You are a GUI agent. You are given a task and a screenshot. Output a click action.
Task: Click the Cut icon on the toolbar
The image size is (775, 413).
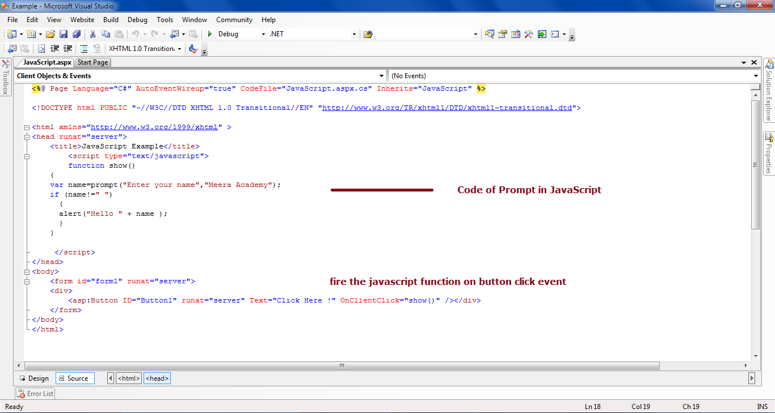92,34
